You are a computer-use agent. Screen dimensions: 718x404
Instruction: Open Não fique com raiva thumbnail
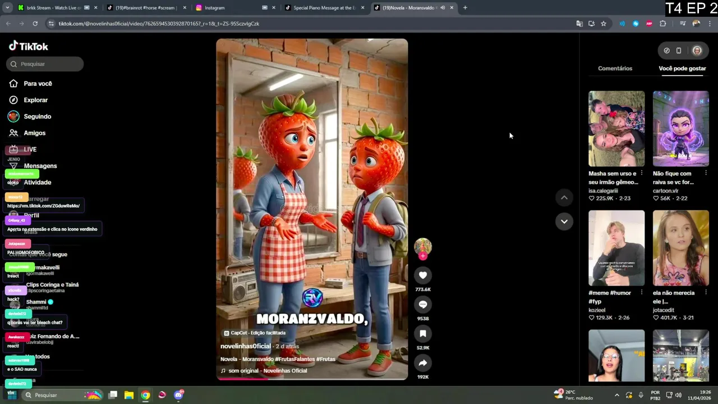tap(680, 128)
